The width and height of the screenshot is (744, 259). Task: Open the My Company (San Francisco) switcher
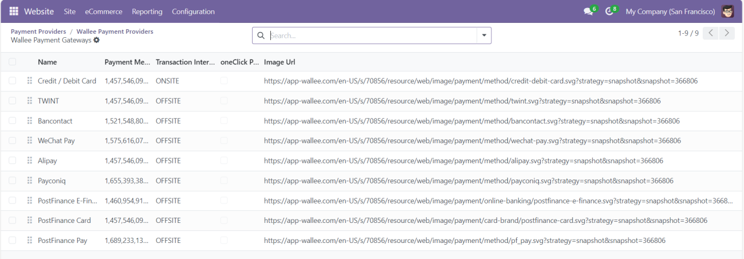click(x=670, y=11)
